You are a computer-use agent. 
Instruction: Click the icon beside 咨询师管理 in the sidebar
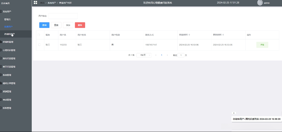[x=1, y=42]
